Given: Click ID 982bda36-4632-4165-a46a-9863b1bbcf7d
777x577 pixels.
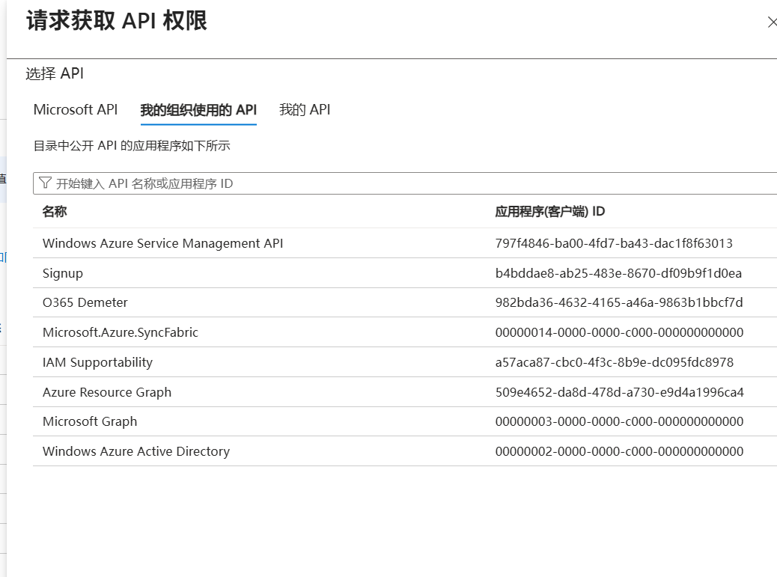Looking at the screenshot, I should 619,302.
